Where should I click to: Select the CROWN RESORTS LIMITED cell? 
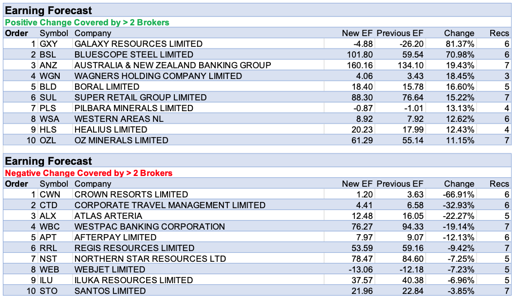tap(131, 195)
